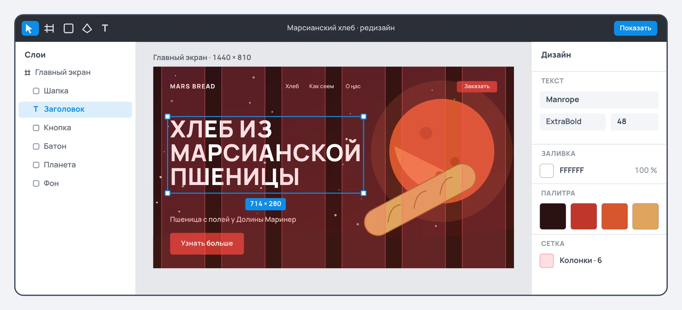682x310 pixels.
Task: Click frame icon beside Главный экран layer
Action: [x=28, y=72]
